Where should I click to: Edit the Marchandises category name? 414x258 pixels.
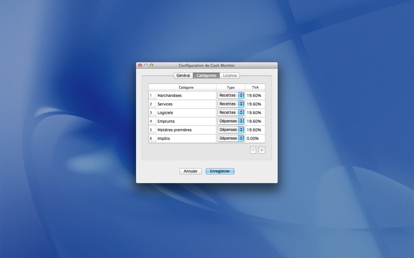tap(185, 95)
